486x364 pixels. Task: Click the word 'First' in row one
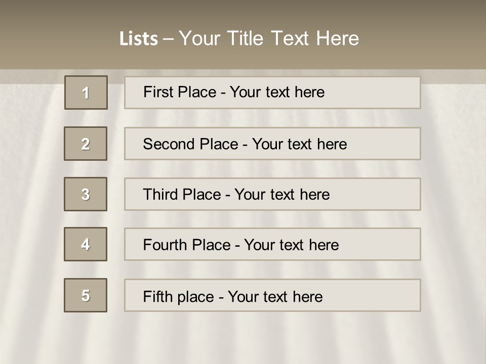(x=158, y=92)
